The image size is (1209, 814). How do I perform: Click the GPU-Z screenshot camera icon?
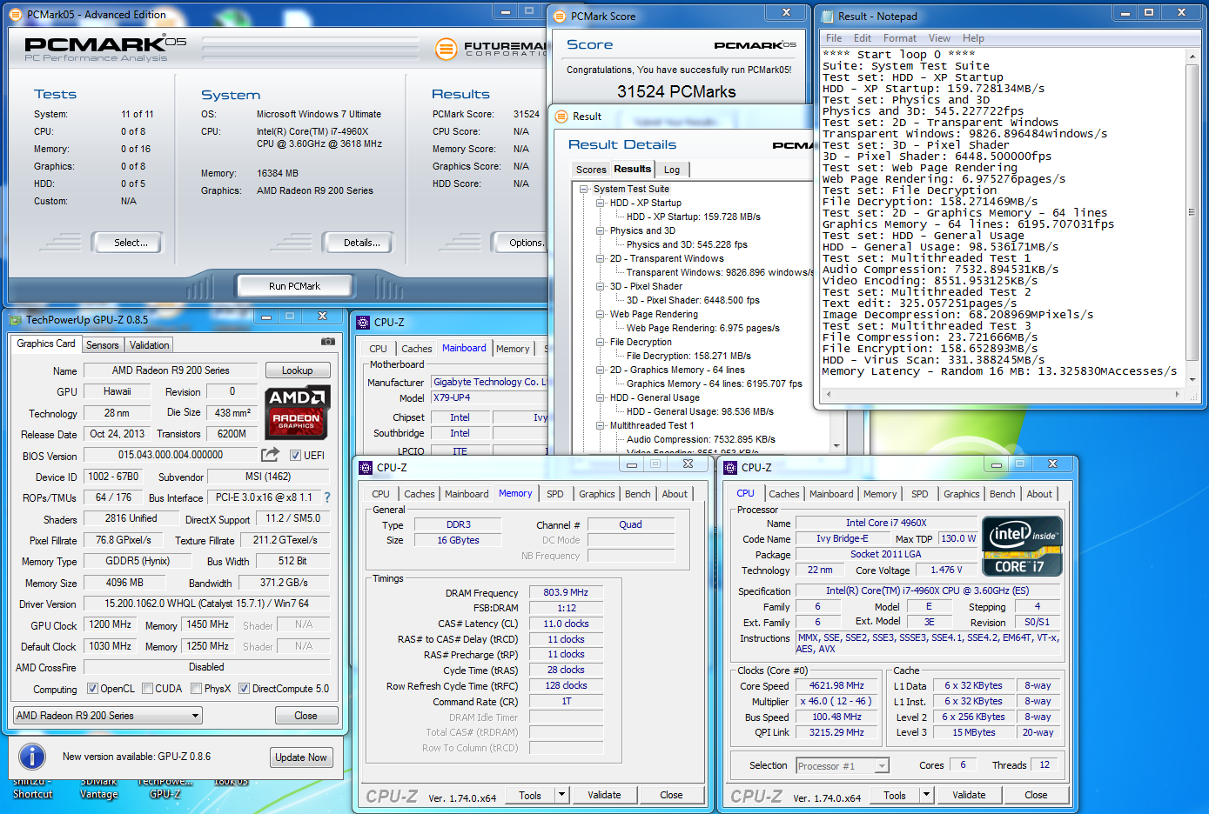[x=328, y=342]
